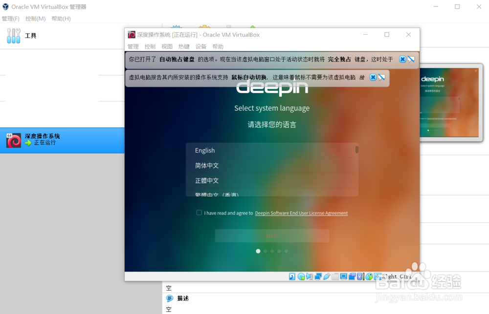Open Deepin Software End User License Agreement link
This screenshot has height=314, width=489.
301,213
